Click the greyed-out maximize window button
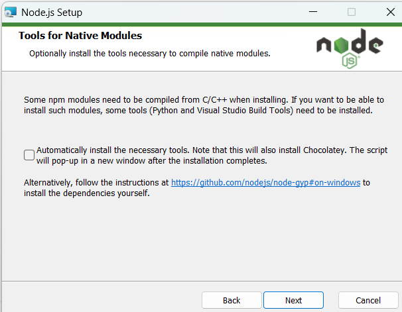402x312 pixels. (x=352, y=12)
